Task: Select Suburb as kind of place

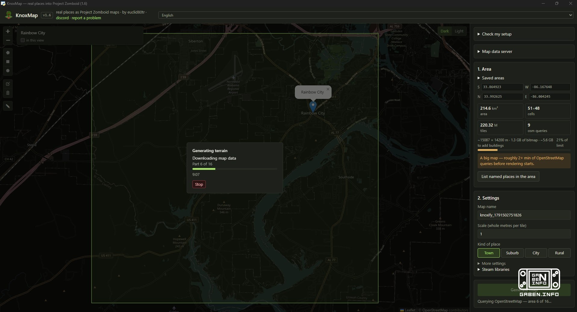Action: (x=512, y=253)
